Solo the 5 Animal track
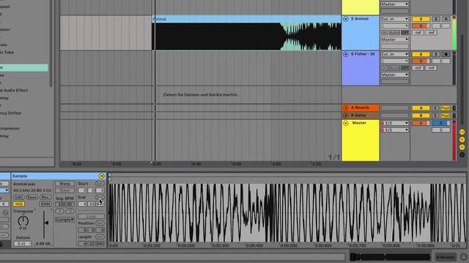The height and width of the screenshot is (263, 469). click(x=436, y=19)
